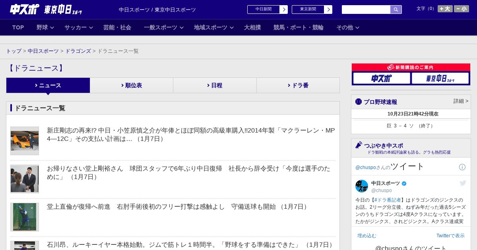Viewport: 477px width, 250px height.
Task: Click 中日スポーツ Twitter profile avatar
Action: click(x=362, y=186)
